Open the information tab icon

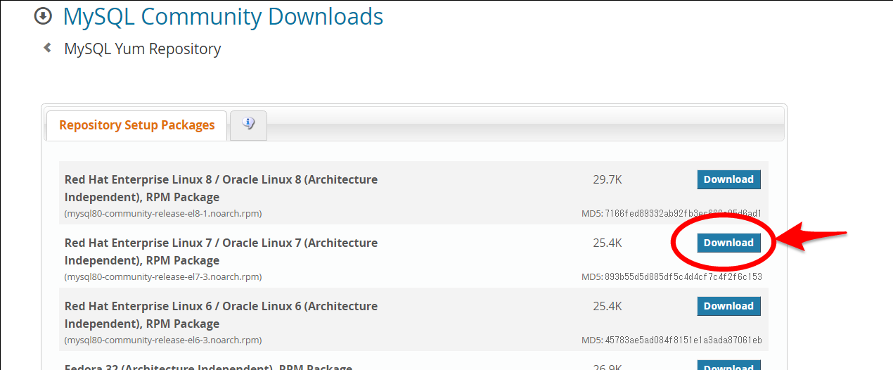click(248, 125)
